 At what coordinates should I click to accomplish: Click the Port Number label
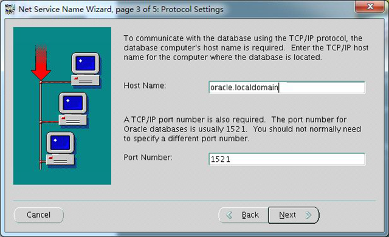(x=148, y=158)
